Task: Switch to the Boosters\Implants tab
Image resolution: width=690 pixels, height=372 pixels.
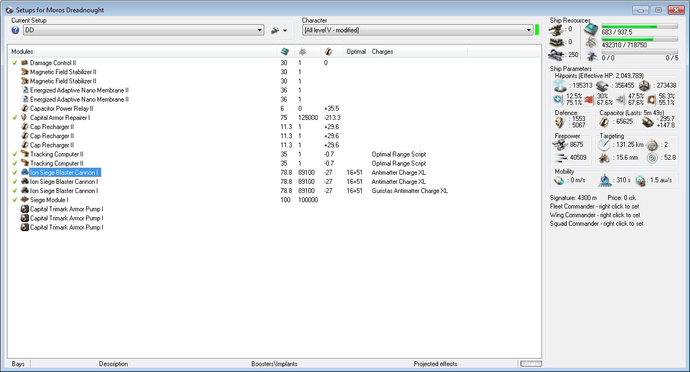Action: click(274, 364)
